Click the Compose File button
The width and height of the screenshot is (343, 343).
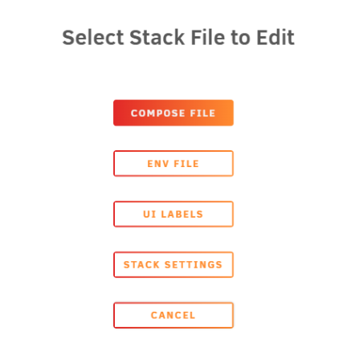coord(174,112)
